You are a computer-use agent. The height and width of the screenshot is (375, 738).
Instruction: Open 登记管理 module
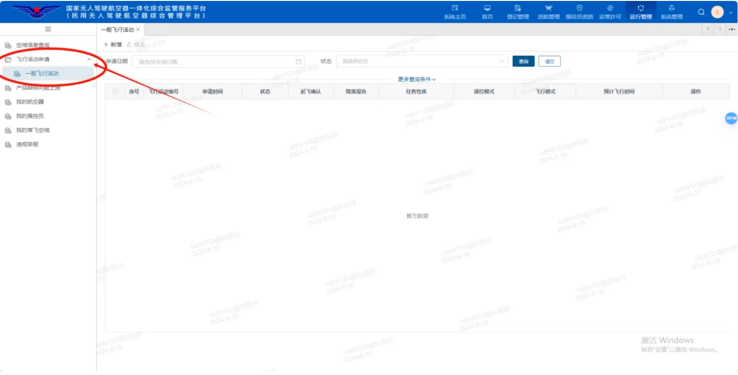518,12
